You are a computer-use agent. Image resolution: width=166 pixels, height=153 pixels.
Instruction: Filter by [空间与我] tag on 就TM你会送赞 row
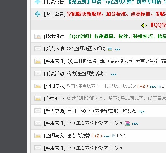pyautogui.click(x=55, y=86)
